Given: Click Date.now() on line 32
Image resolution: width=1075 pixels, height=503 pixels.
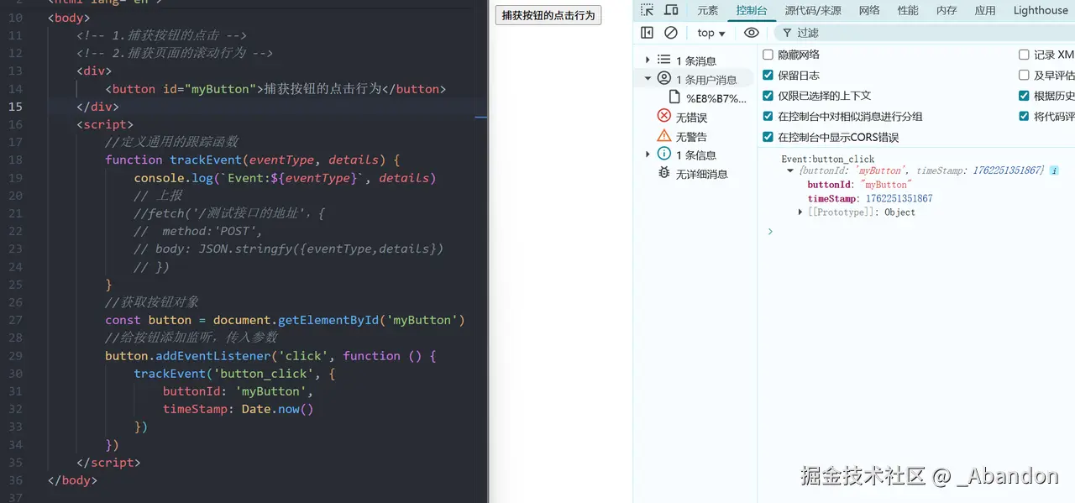Looking at the screenshot, I should coord(277,409).
